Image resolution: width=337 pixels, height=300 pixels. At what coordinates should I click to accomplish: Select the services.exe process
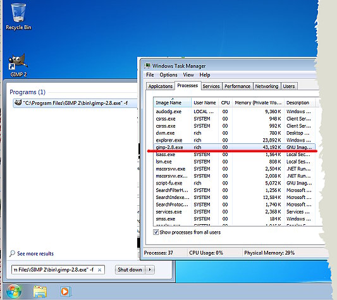click(235, 212)
